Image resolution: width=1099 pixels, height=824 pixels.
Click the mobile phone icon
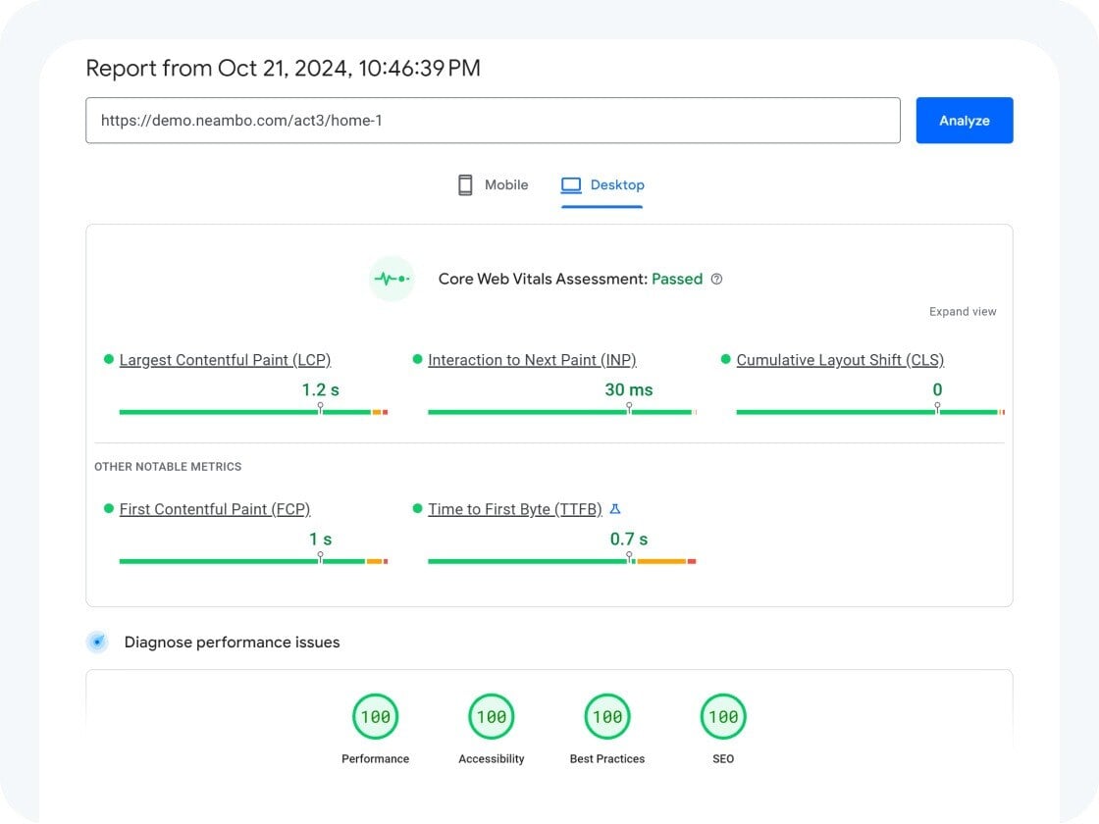click(x=465, y=185)
